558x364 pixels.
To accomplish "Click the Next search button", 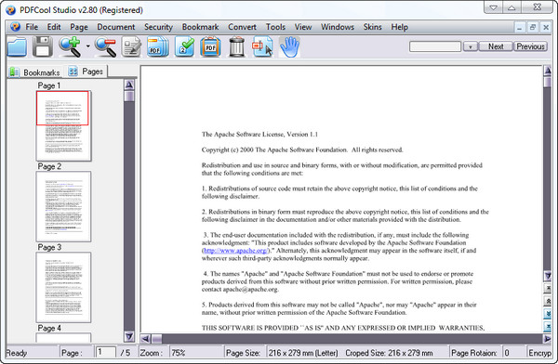I will click(x=496, y=46).
